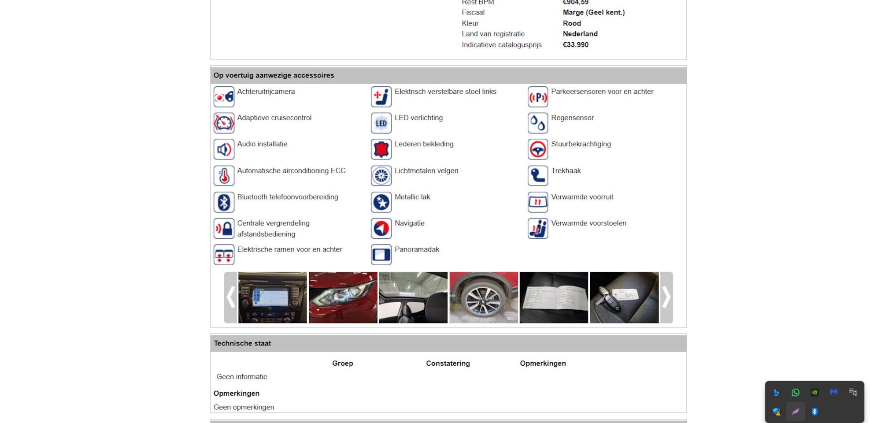The image size is (870, 423).
Task: Click the Elektrische ramen voor en achter icon
Action: [224, 255]
